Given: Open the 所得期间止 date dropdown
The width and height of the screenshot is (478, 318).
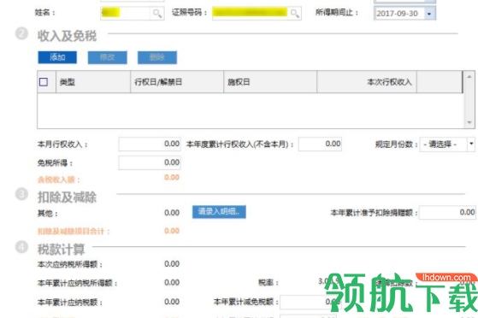Looking at the screenshot, I should [x=429, y=14].
